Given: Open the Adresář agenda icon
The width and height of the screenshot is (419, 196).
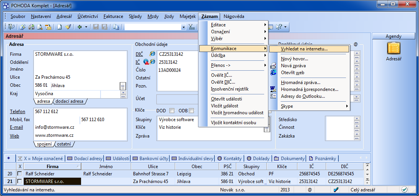Looking at the screenshot, I should [394, 49].
